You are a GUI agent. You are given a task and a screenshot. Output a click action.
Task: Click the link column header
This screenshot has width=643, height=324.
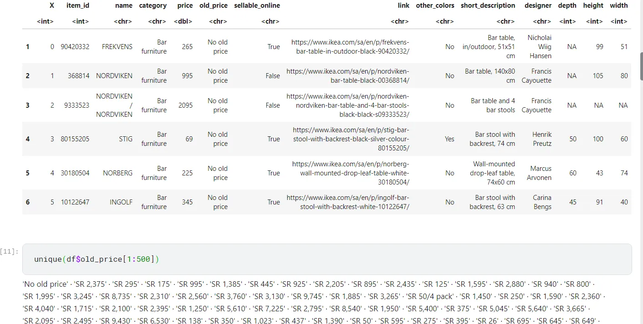(x=403, y=5)
